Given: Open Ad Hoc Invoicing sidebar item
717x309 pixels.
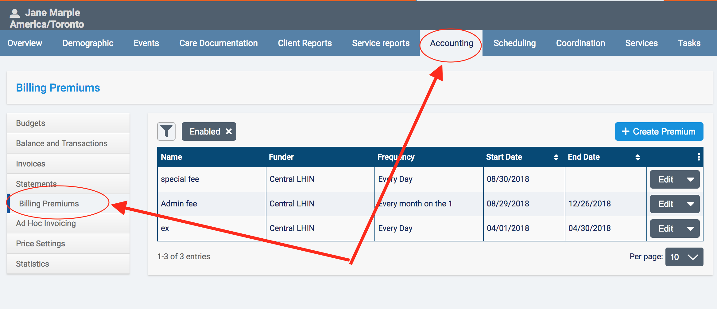Looking at the screenshot, I should point(46,223).
